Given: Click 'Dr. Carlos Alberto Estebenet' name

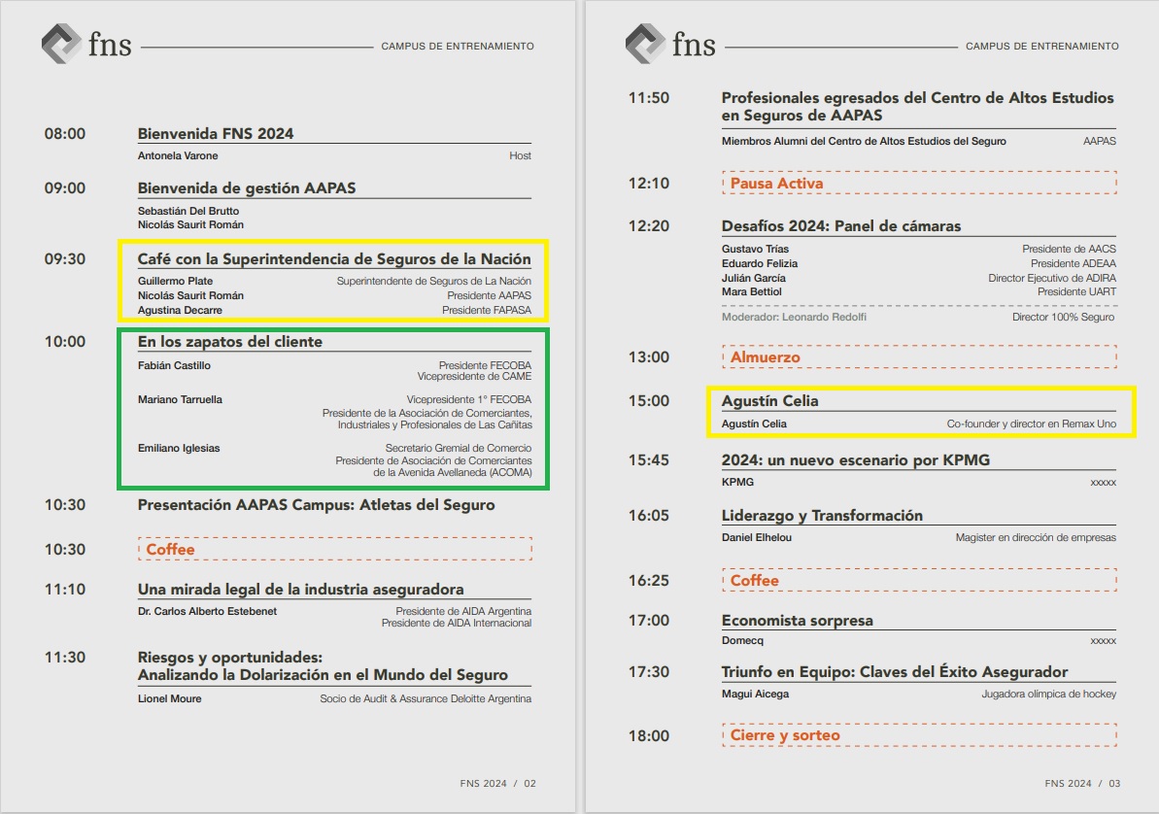Looking at the screenshot, I should pyautogui.click(x=207, y=611).
